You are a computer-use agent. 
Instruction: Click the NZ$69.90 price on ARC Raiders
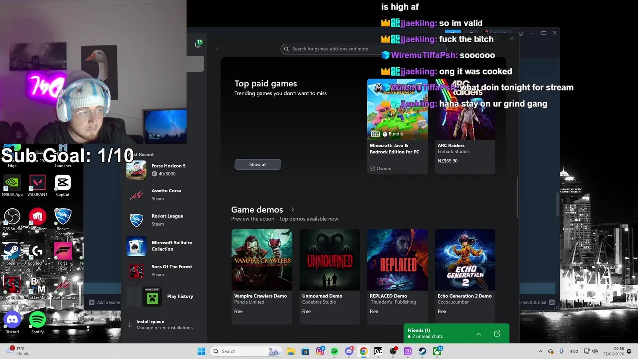tap(447, 161)
